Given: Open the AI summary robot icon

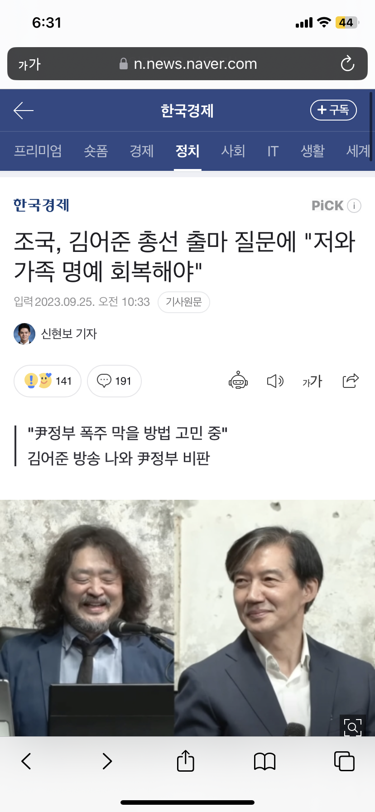Looking at the screenshot, I should [x=238, y=381].
